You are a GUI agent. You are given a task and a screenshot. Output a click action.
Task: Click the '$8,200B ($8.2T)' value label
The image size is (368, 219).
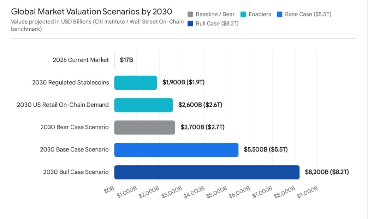[327, 172]
